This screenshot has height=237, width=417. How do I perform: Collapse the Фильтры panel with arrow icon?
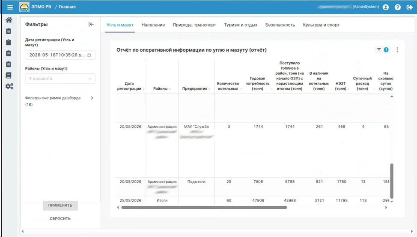[91, 24]
